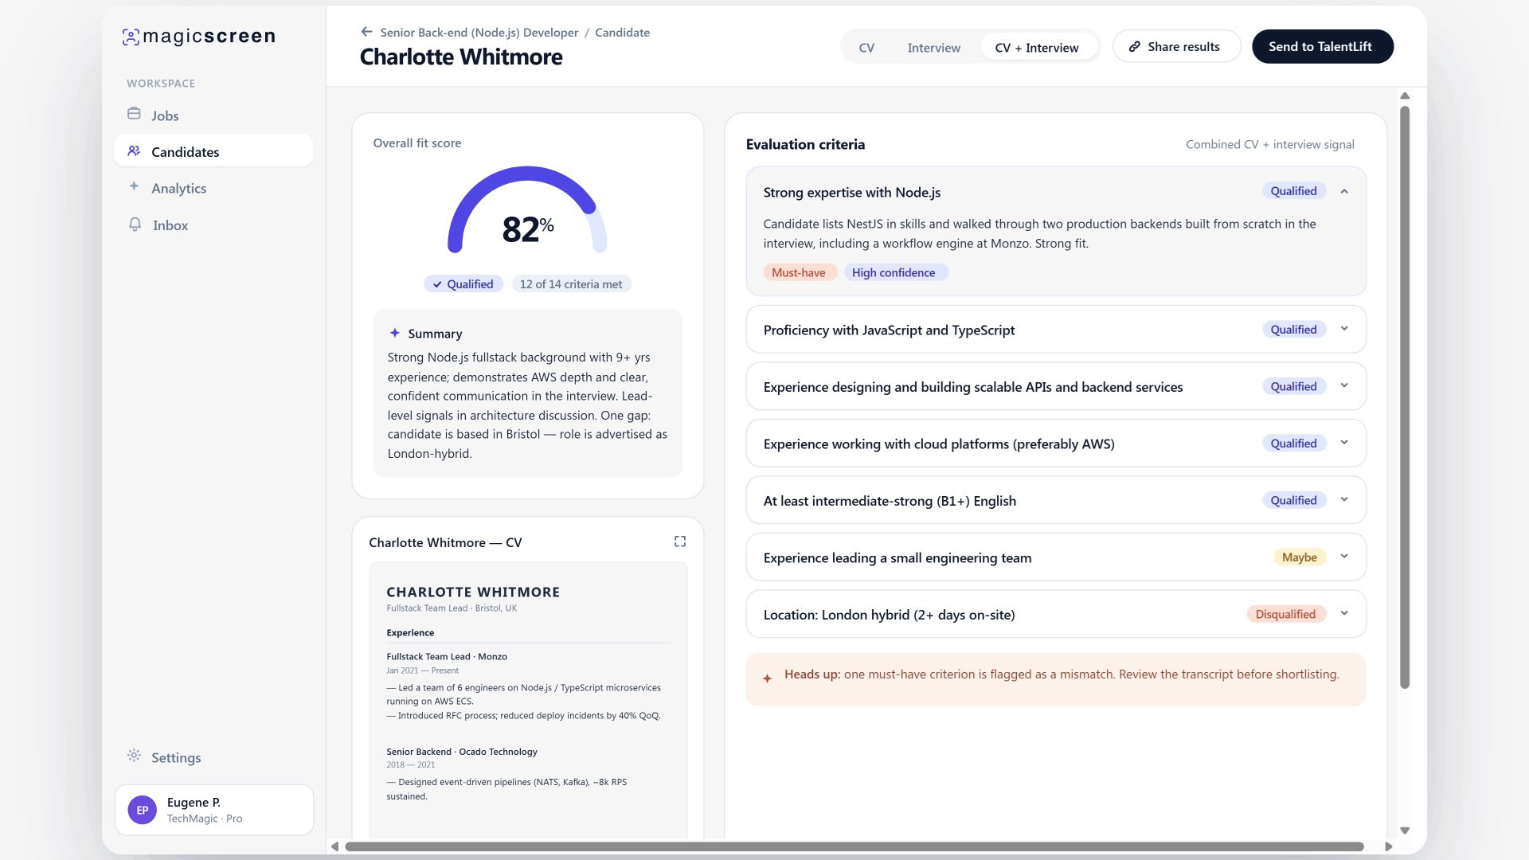
Task: Click the scroll up arrow
Action: (1405, 96)
